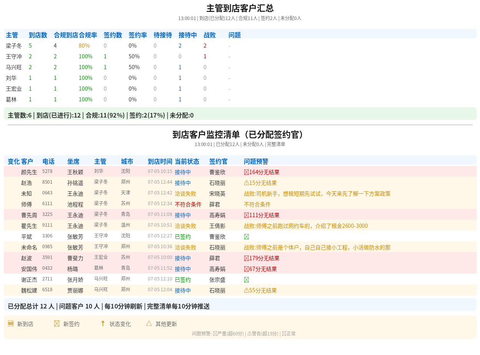Click the 当前状态 column header
The image size is (480, 355).
coord(187,161)
